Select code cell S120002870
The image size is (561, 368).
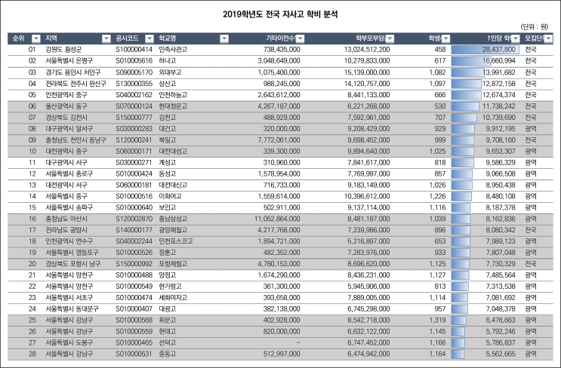(x=134, y=219)
